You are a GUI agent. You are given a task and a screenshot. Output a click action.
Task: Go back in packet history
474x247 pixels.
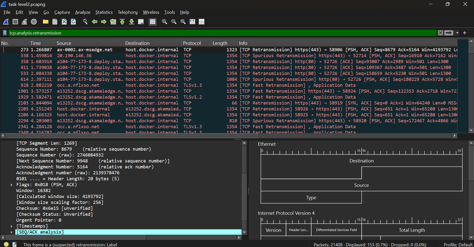click(x=94, y=22)
